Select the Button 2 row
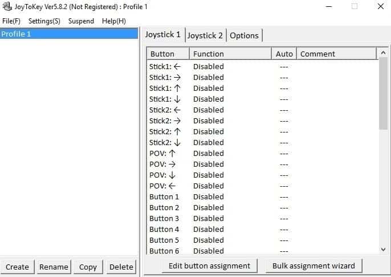Screen dimensions: 391x277 [263, 207]
